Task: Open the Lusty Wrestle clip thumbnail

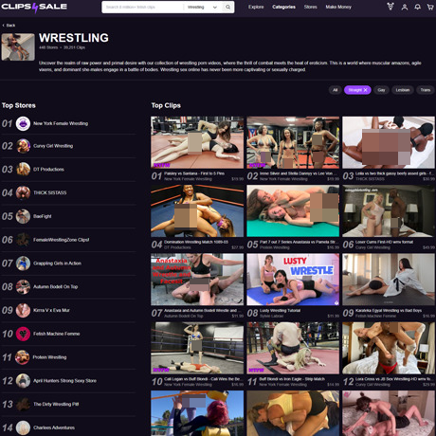Action: [x=293, y=280]
